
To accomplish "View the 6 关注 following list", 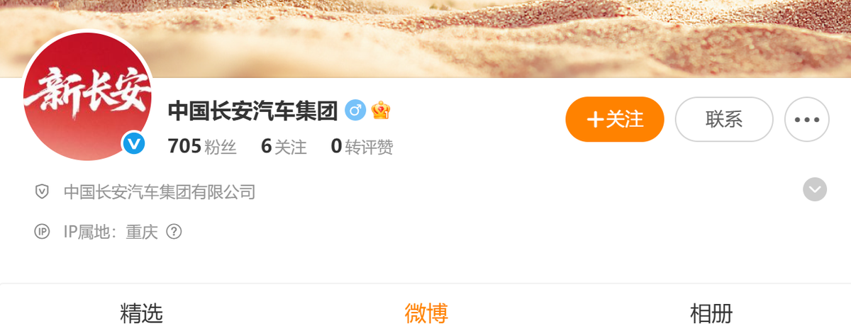I will point(284,147).
